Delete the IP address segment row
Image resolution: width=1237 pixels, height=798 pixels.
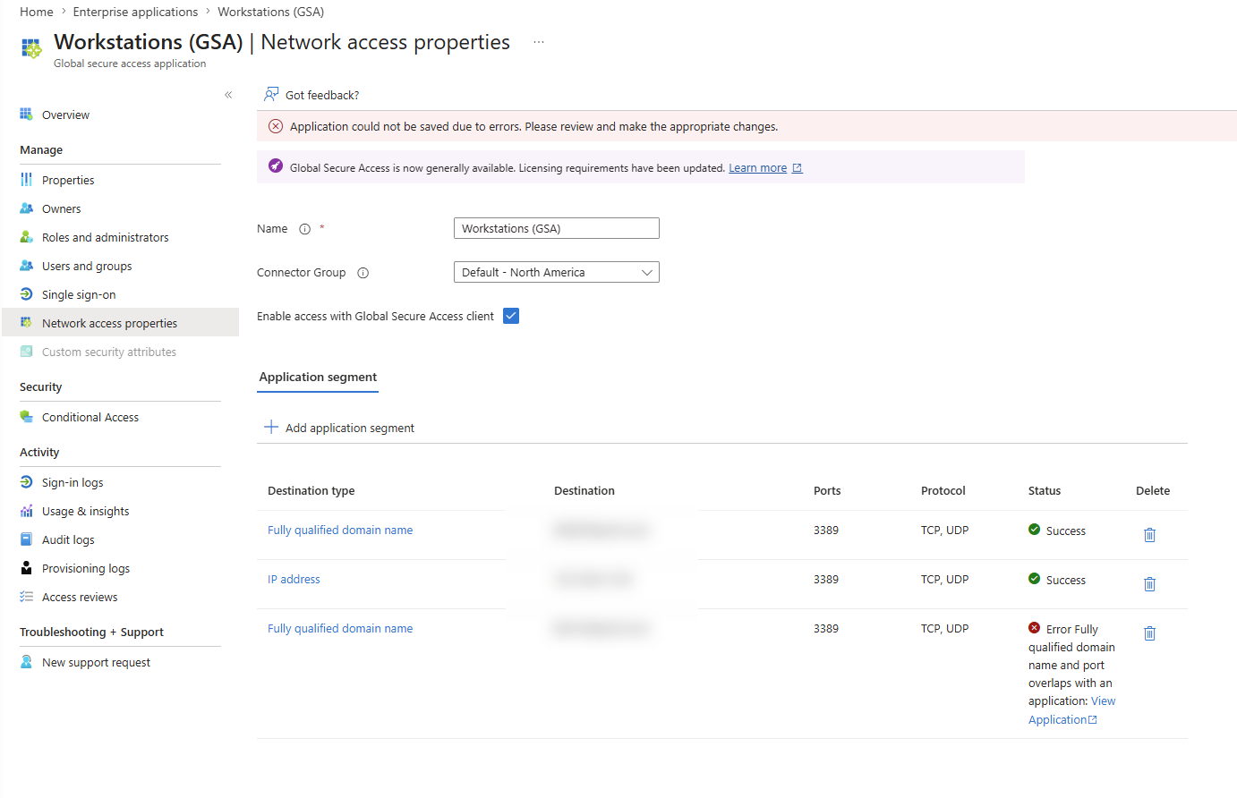point(1150,583)
